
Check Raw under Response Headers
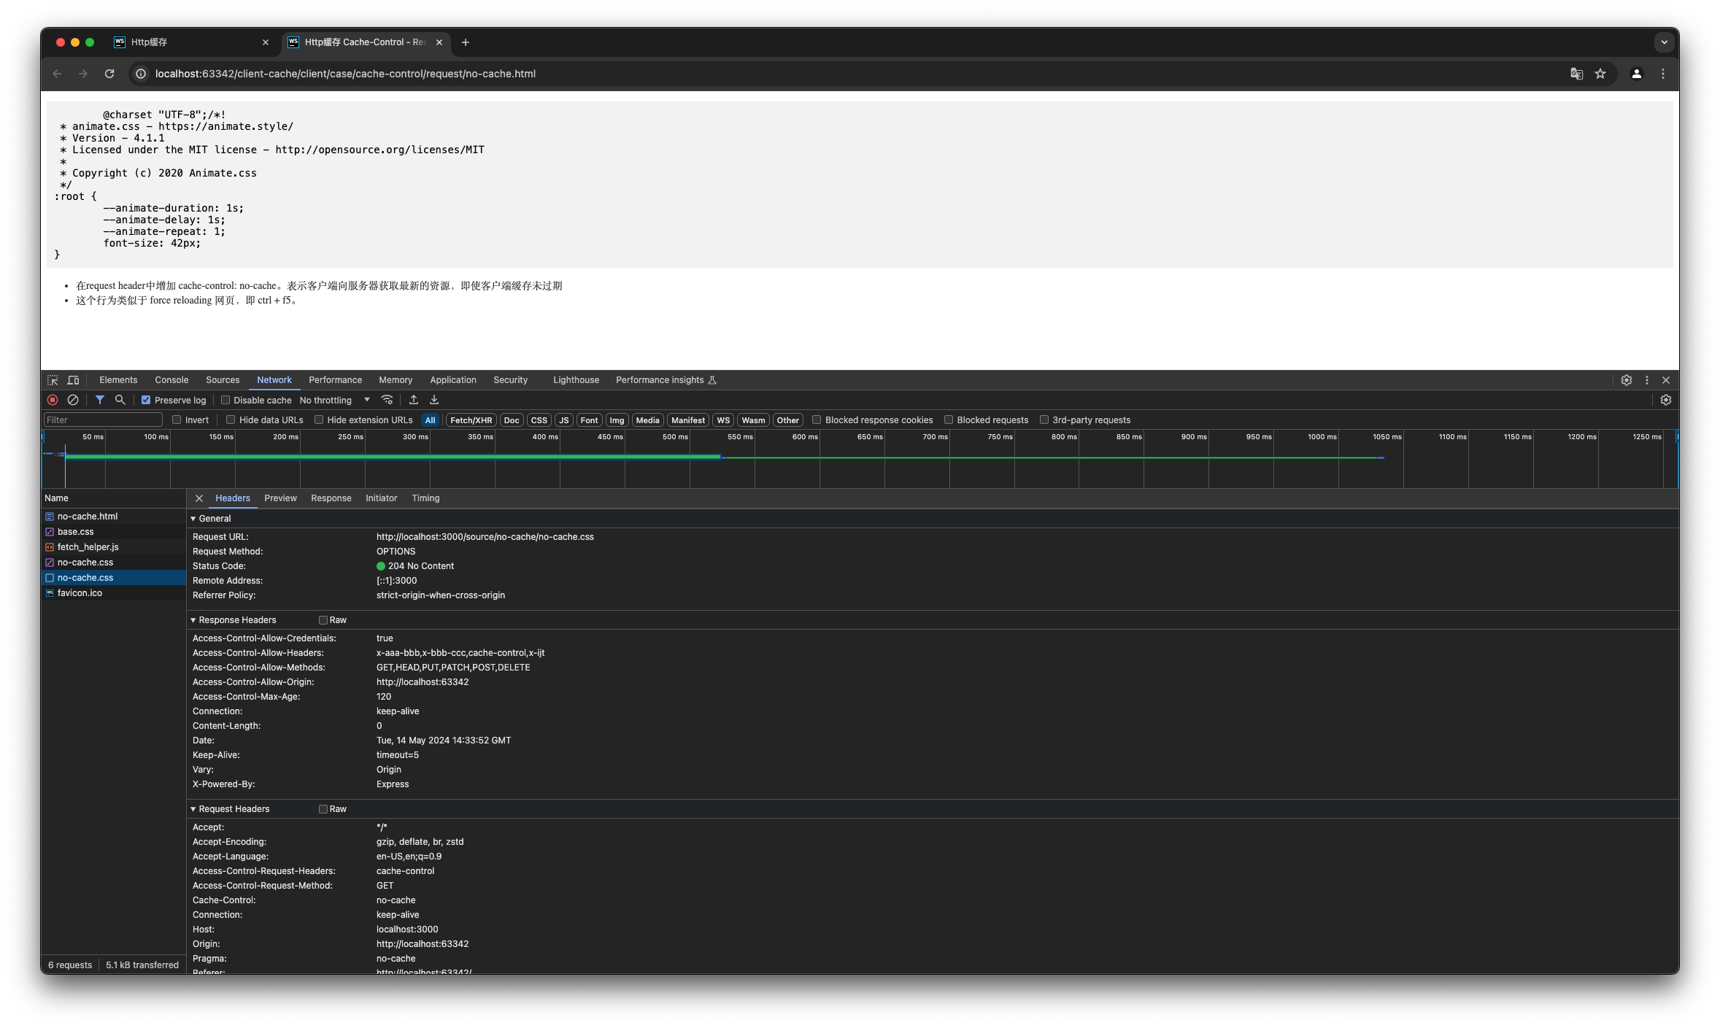323,620
